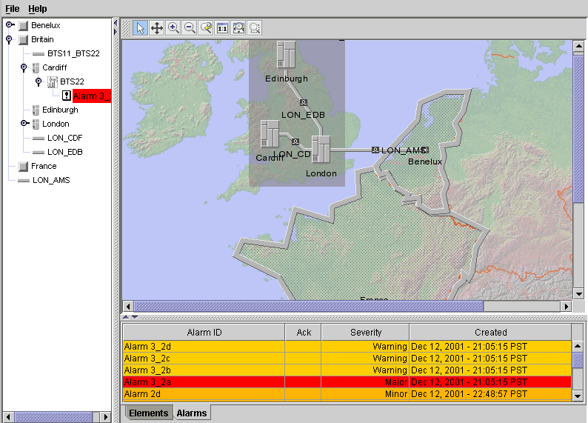Collapse the Cardiff tree node
The width and height of the screenshot is (588, 423).
(x=24, y=67)
